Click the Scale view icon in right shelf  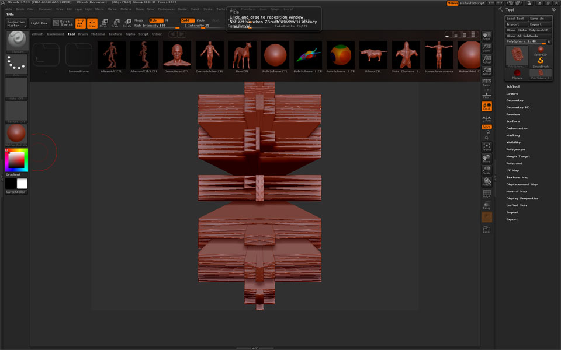coord(487,170)
